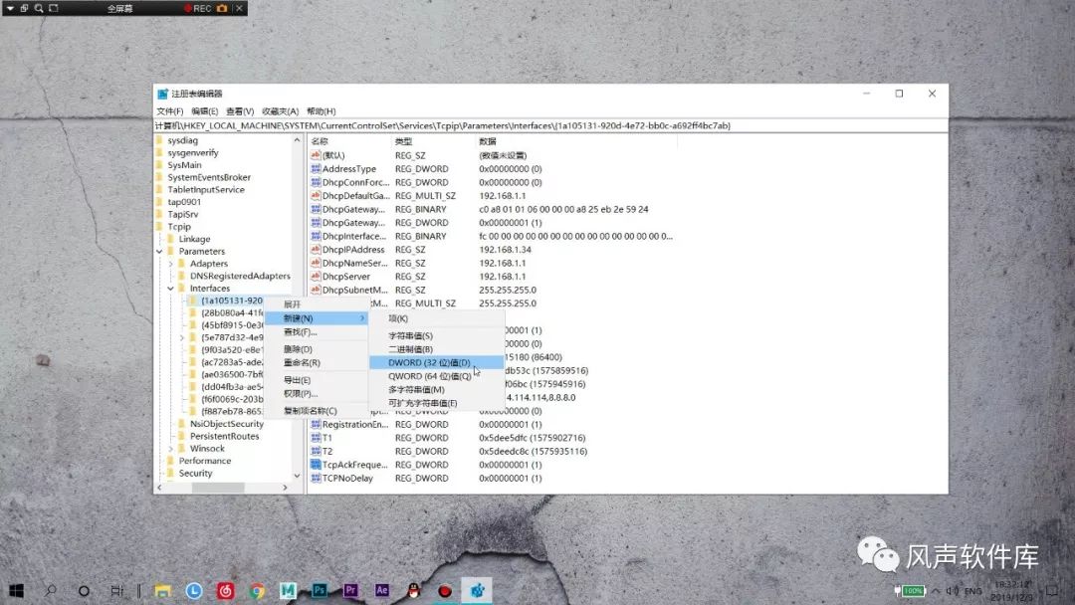Click the magnifier icon in the recorder toolbar
1075x605 pixels.
click(40, 8)
